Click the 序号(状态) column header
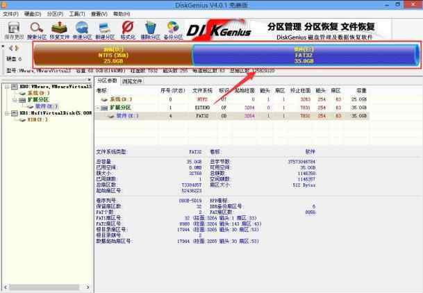Viewport: 423px width, 293px height. (x=173, y=91)
